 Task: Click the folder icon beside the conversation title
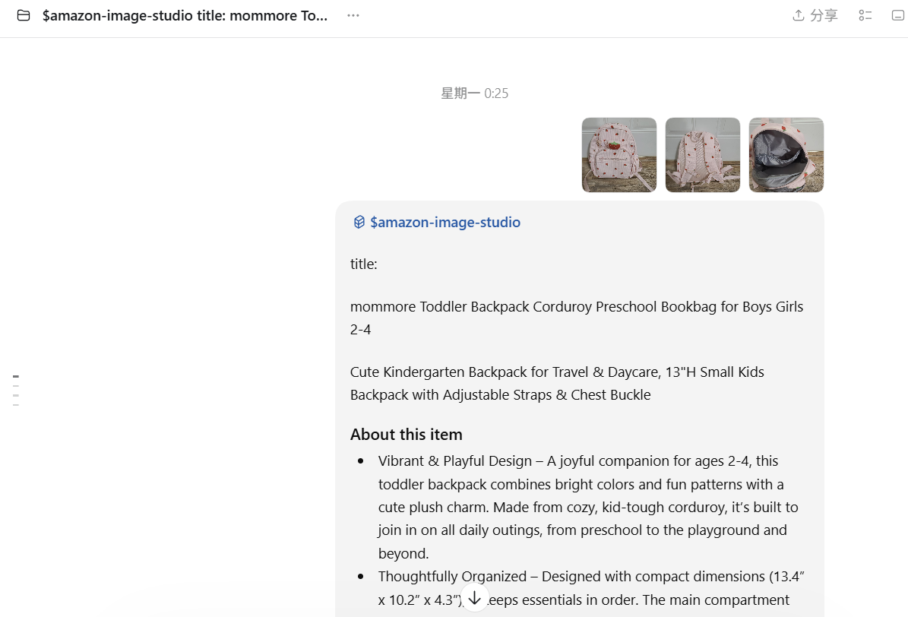point(24,16)
